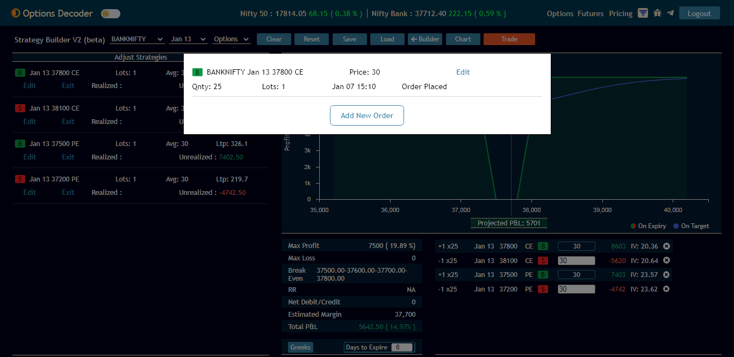Image resolution: width=734 pixels, height=357 pixels.
Task: Click Add New Order button
Action: [367, 115]
